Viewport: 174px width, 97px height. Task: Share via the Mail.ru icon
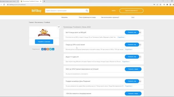tap(53, 49)
